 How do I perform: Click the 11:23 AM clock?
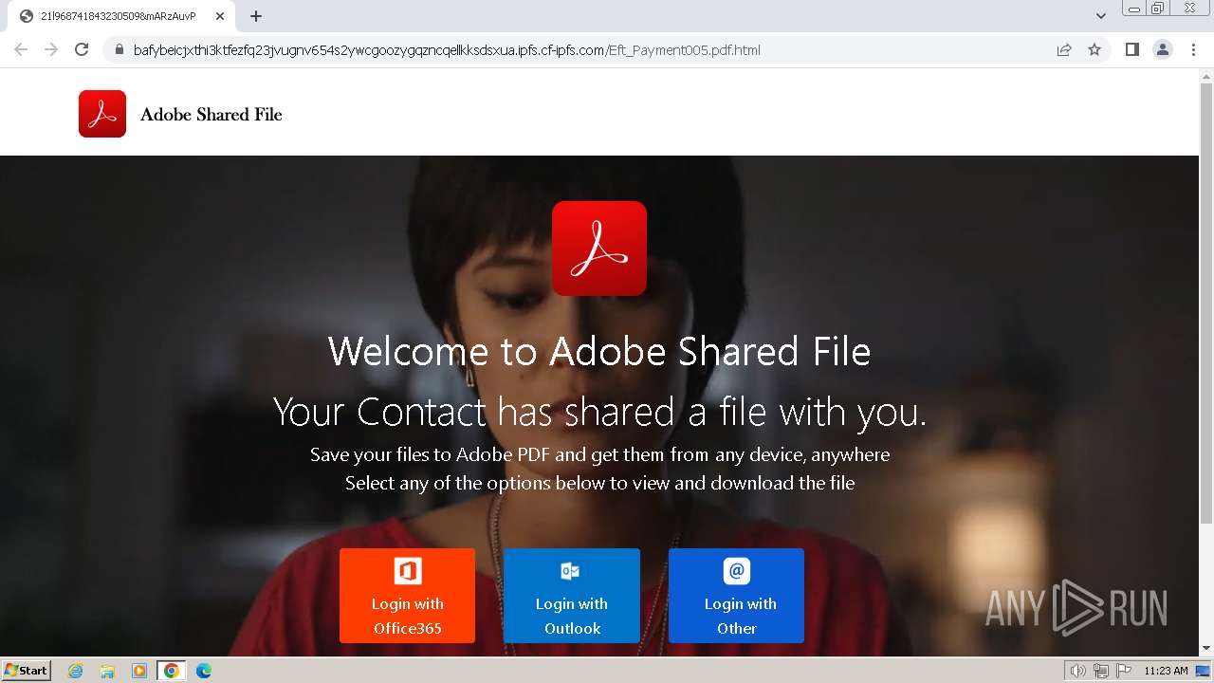1166,671
